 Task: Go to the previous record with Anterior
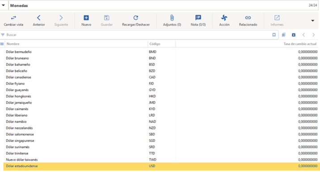39,18
